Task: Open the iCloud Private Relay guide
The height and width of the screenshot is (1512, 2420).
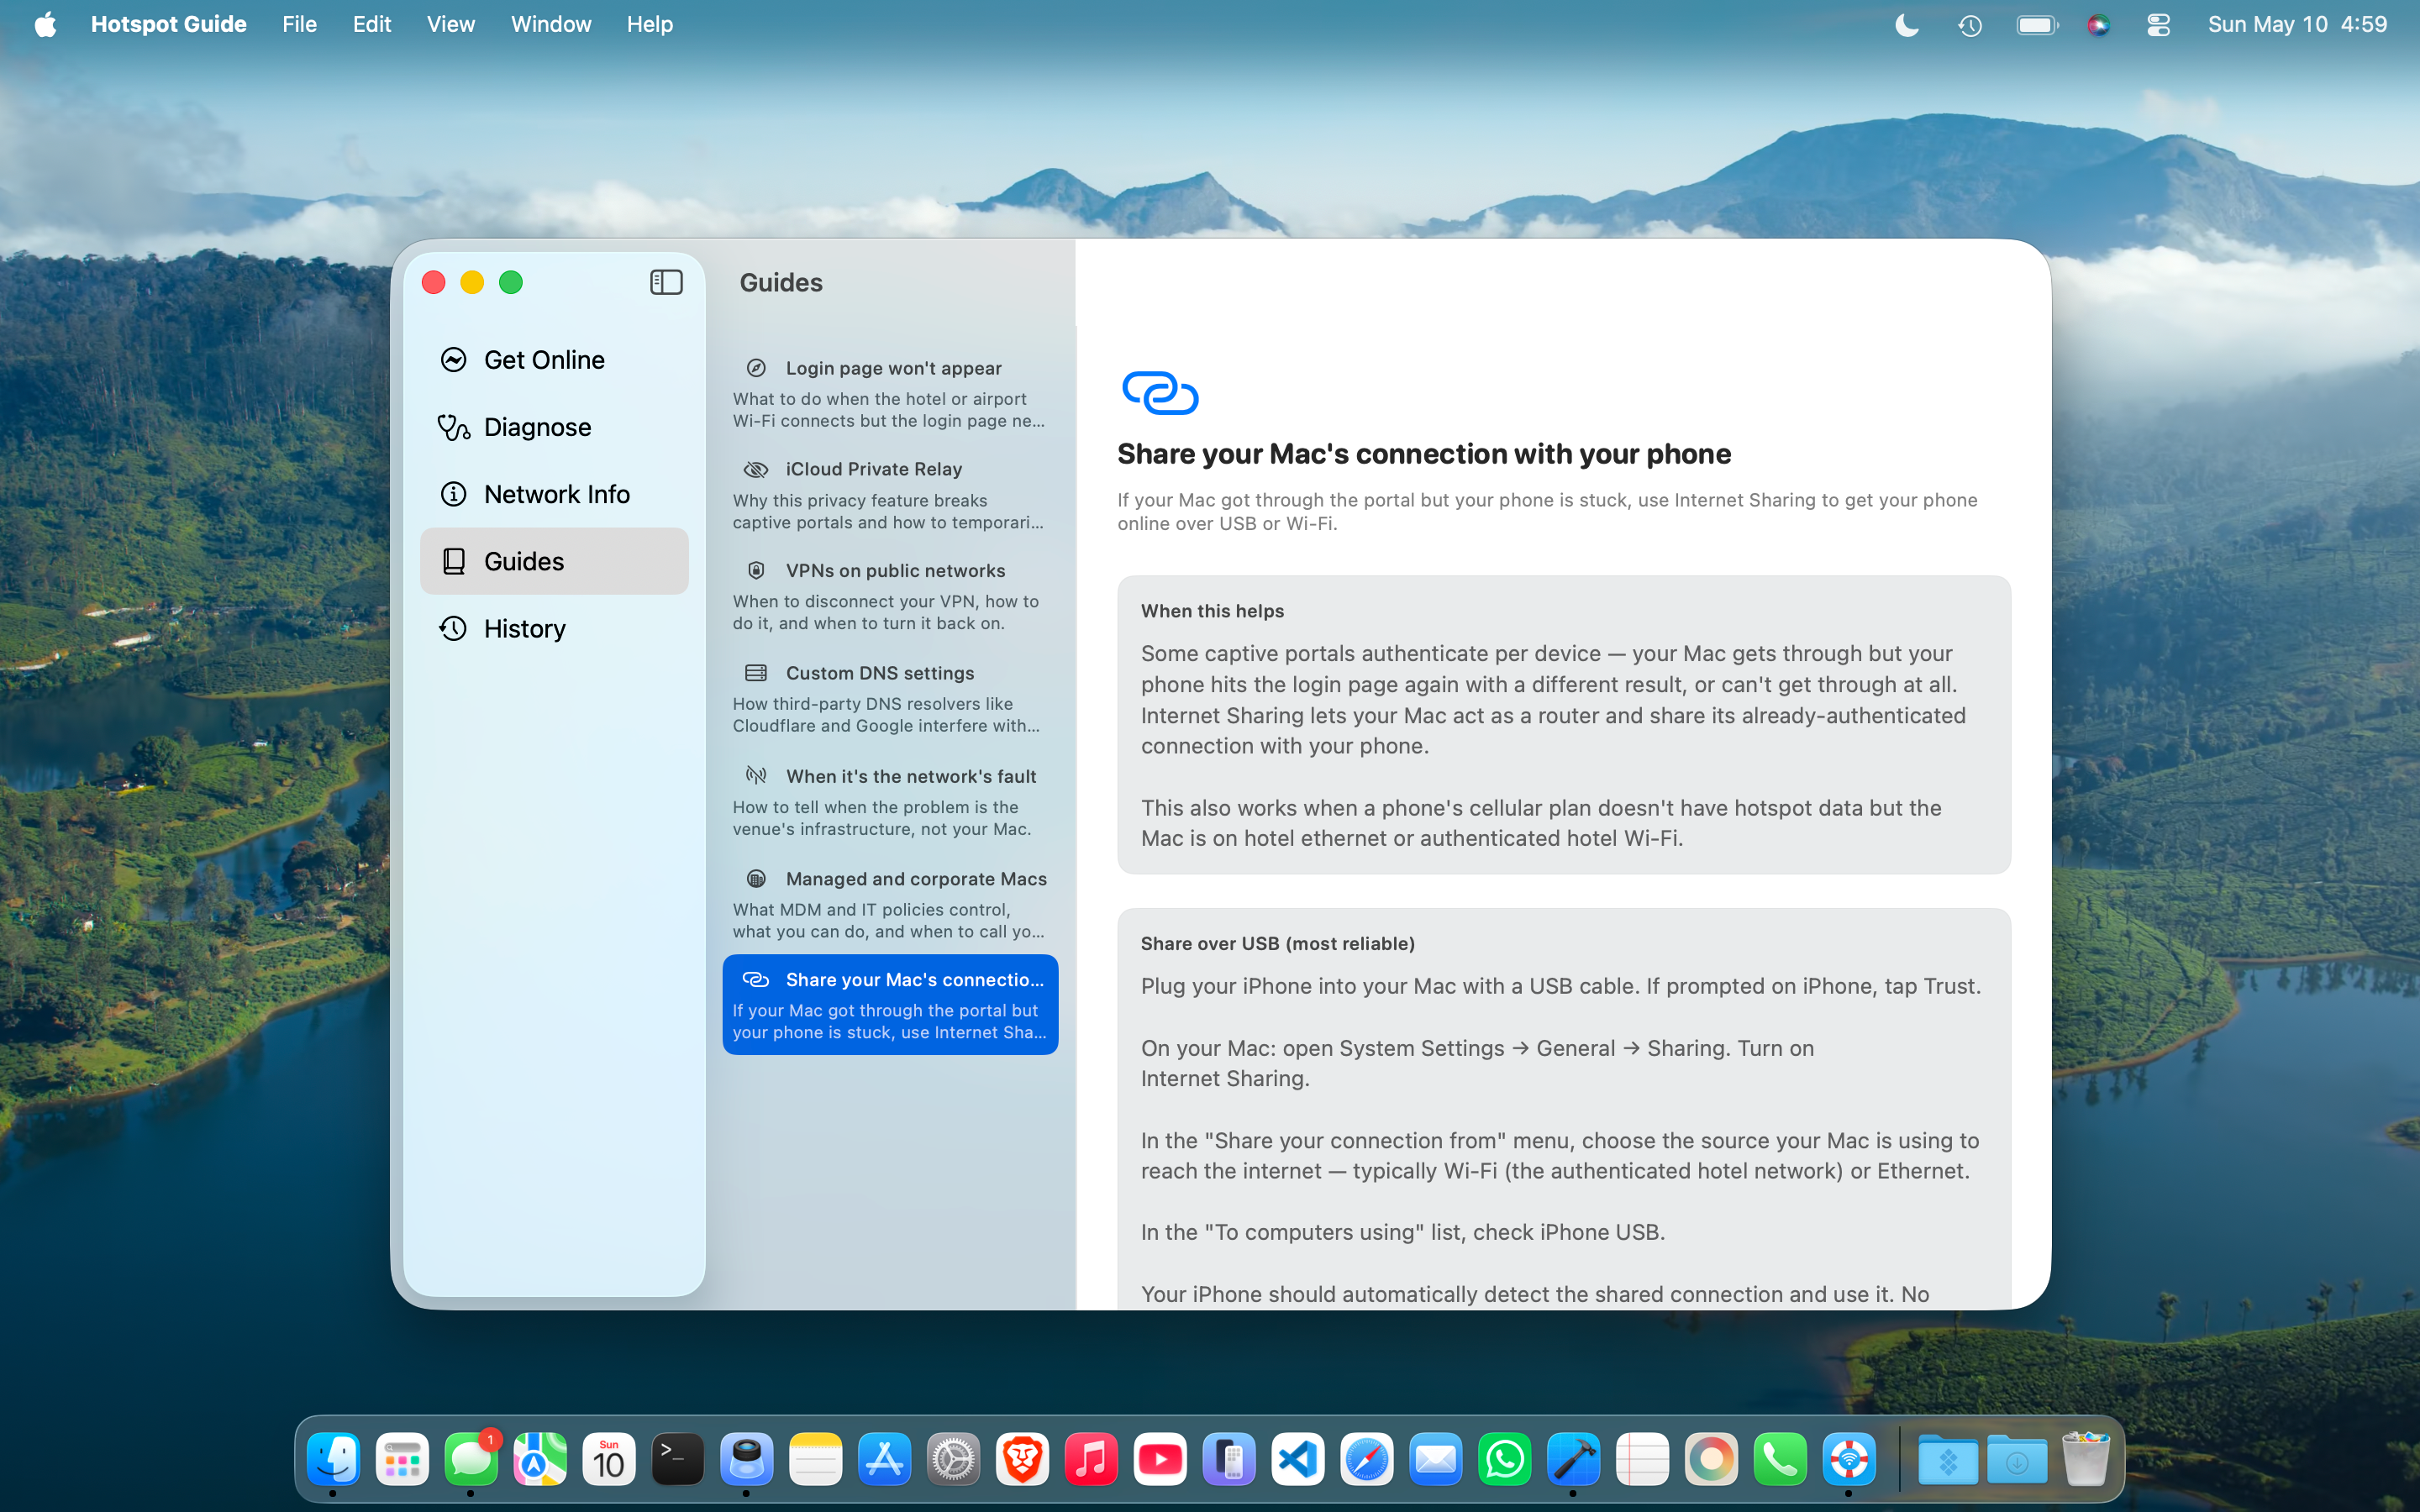Action: pyautogui.click(x=890, y=495)
